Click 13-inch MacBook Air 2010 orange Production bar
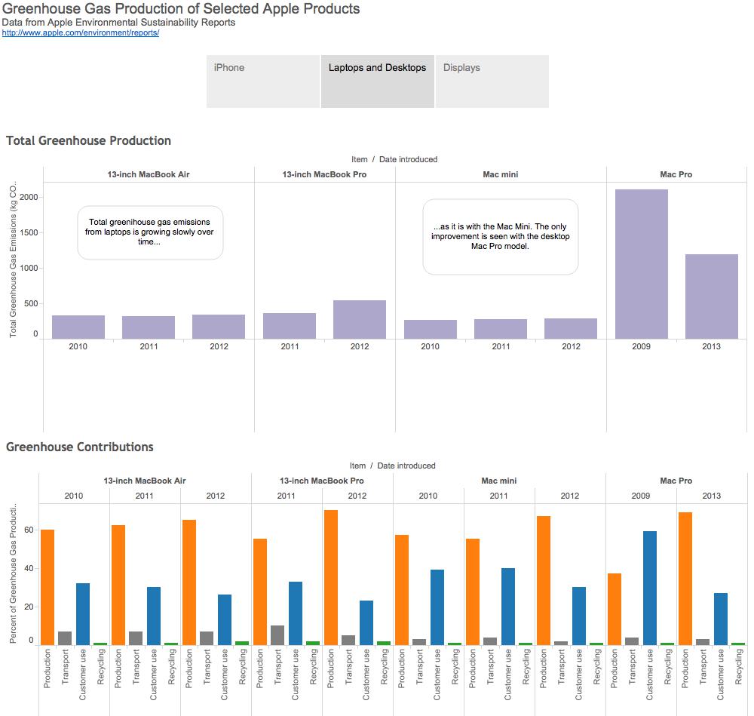The image size is (754, 716). pyautogui.click(x=48, y=587)
